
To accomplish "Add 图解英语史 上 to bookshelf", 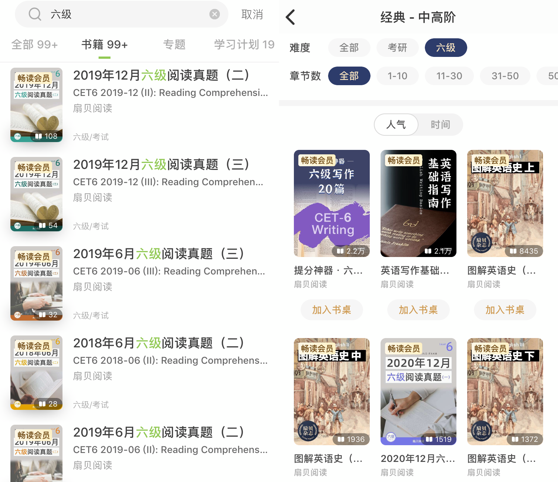I will coord(505,310).
